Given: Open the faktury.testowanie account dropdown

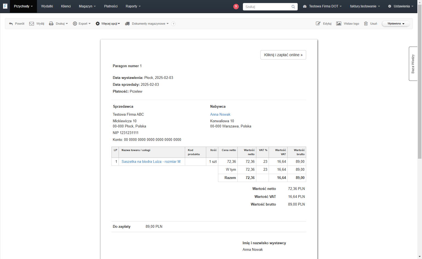Looking at the screenshot, I should click(365, 6).
